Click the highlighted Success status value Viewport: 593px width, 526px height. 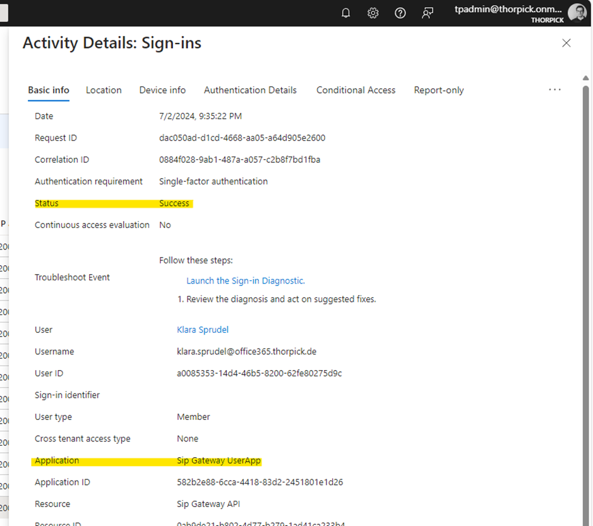(174, 203)
